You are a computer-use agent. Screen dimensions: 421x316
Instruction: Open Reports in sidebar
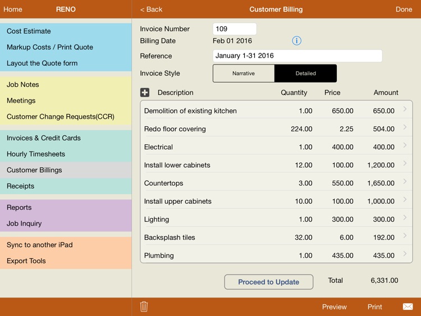pos(66,208)
